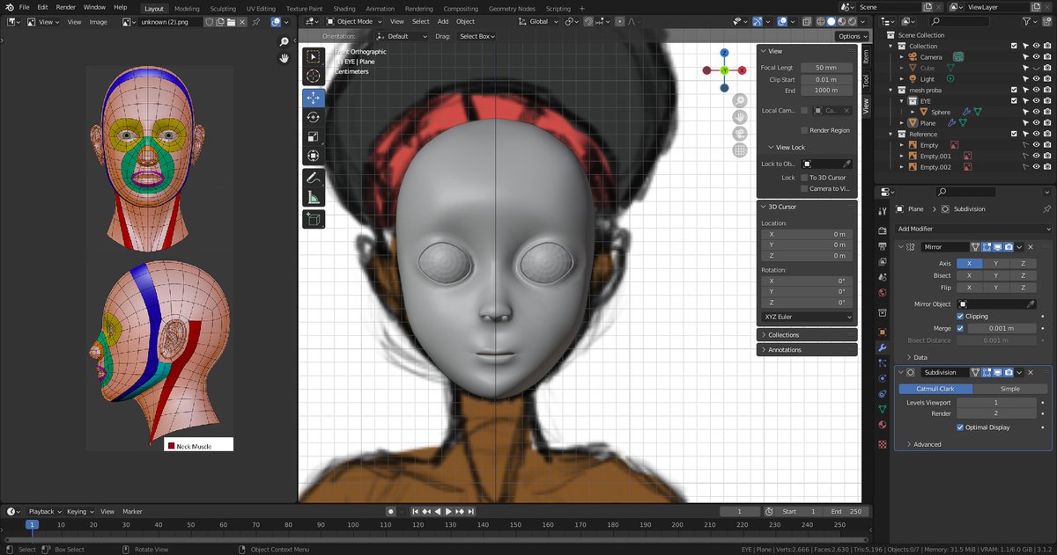Toggle viewport visibility eye for Camera
Screen dimensions: 1057x555
click(x=1037, y=57)
